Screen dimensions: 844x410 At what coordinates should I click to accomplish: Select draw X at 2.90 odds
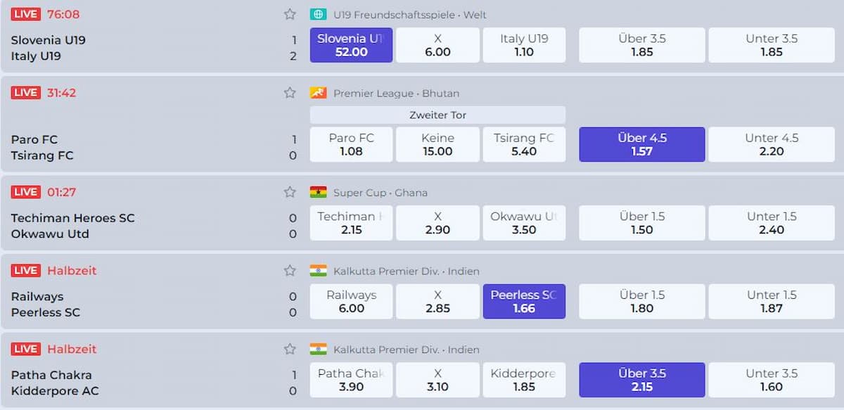(x=437, y=223)
